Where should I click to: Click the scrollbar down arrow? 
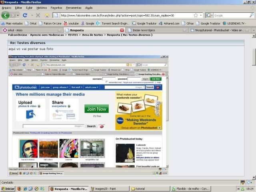pyautogui.click(x=254, y=177)
